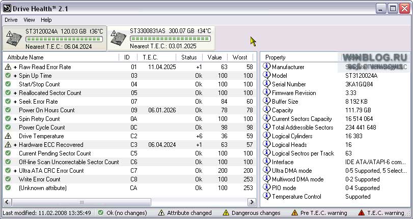
Task: Sort by Status column header
Action: click(x=189, y=57)
